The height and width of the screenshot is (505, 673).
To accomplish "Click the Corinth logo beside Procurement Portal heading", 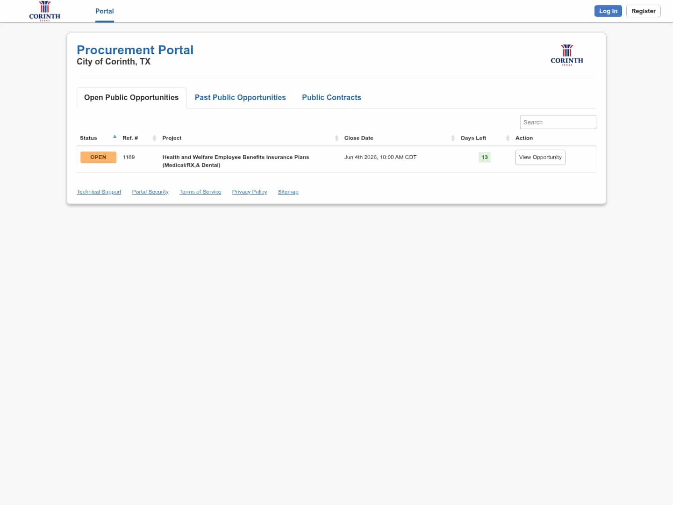I will click(567, 55).
